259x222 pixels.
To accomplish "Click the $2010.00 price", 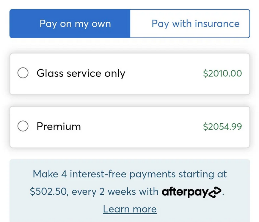I will (x=222, y=73).
